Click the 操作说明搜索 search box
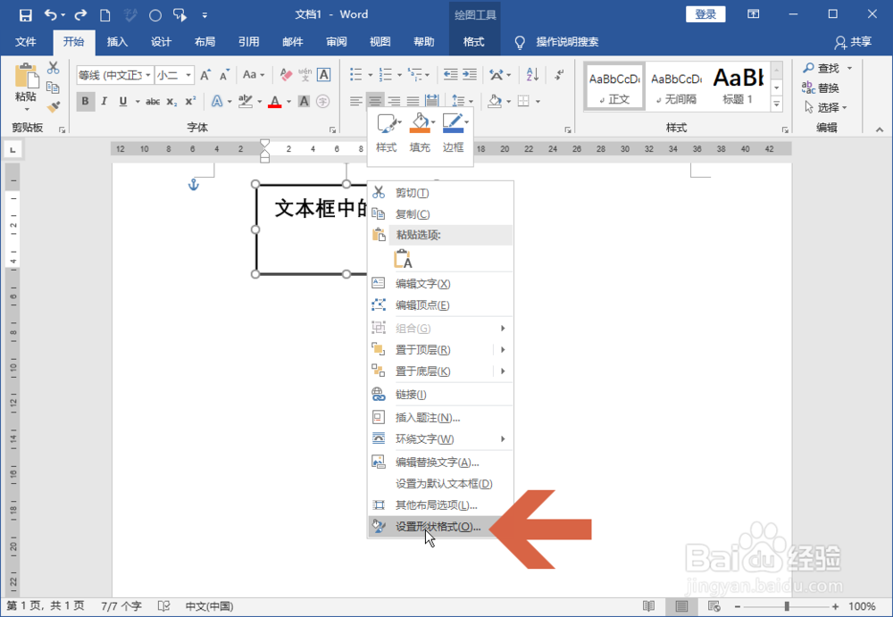Viewport: 893px width, 617px height. (567, 42)
